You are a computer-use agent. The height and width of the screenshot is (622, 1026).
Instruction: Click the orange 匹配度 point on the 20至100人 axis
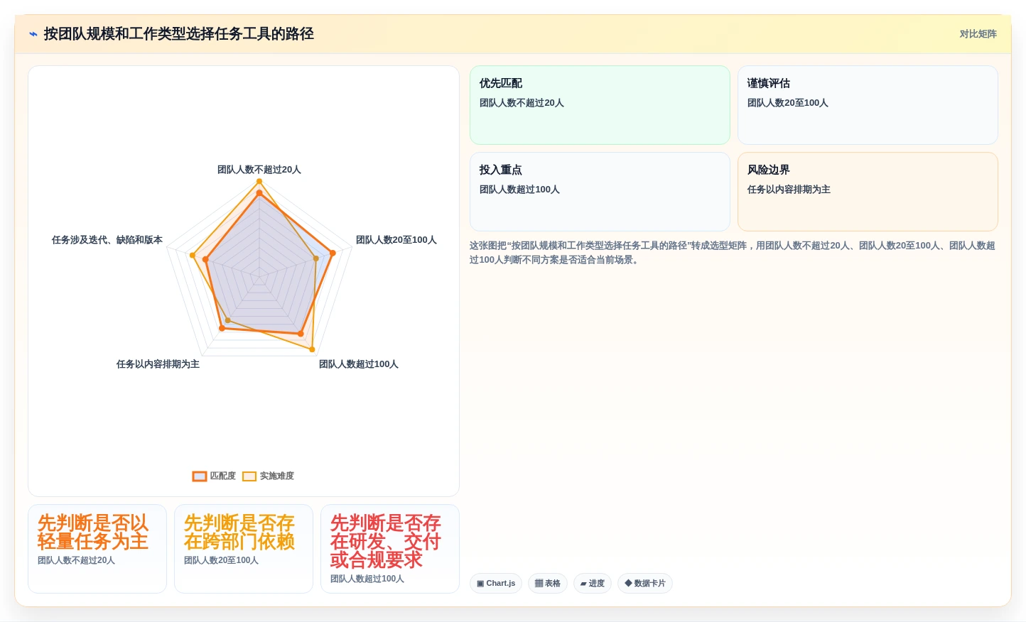click(333, 253)
